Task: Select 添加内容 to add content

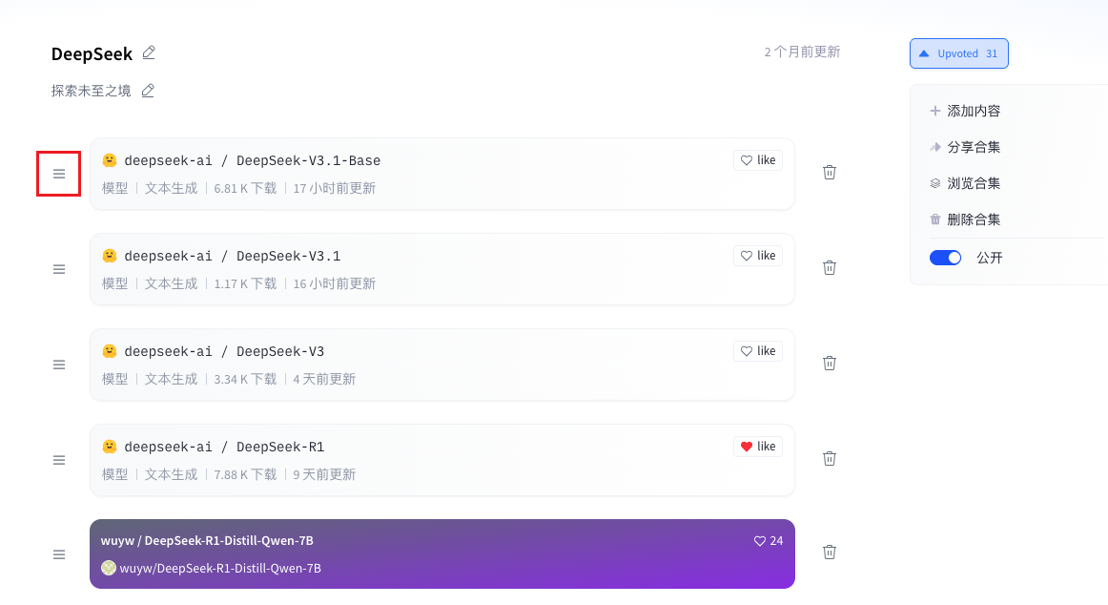Action: 973,111
